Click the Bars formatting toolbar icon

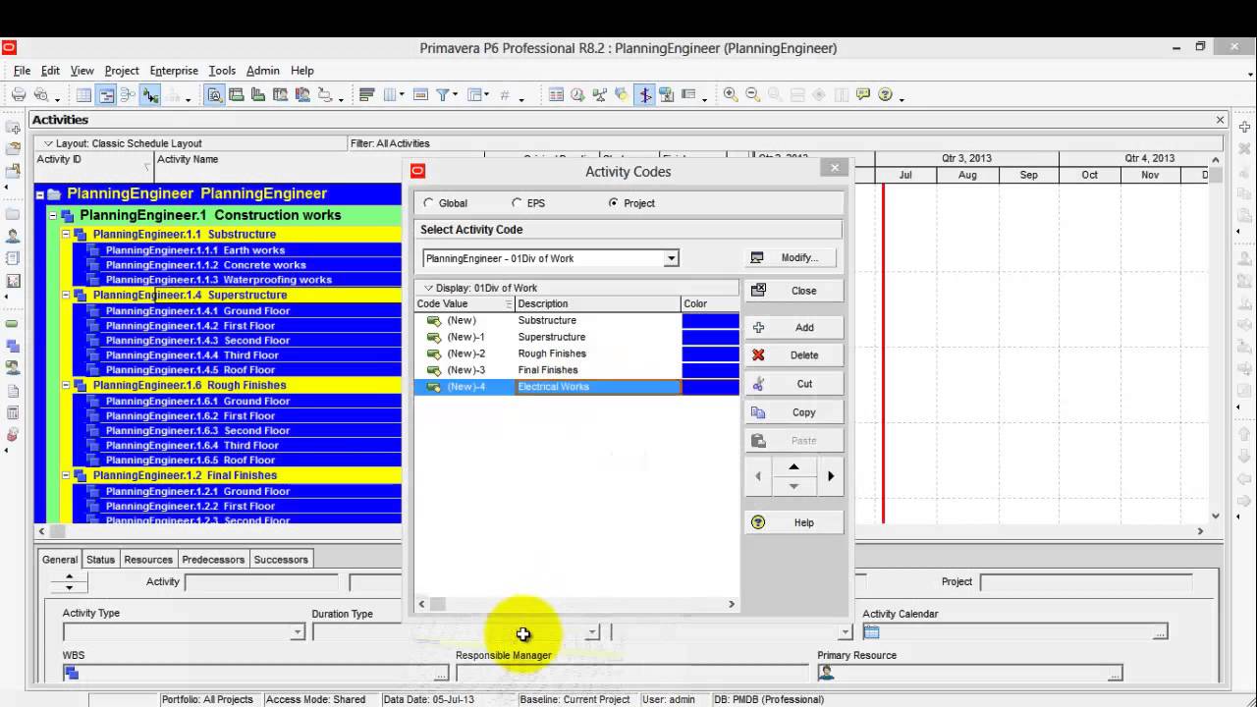[x=367, y=95]
